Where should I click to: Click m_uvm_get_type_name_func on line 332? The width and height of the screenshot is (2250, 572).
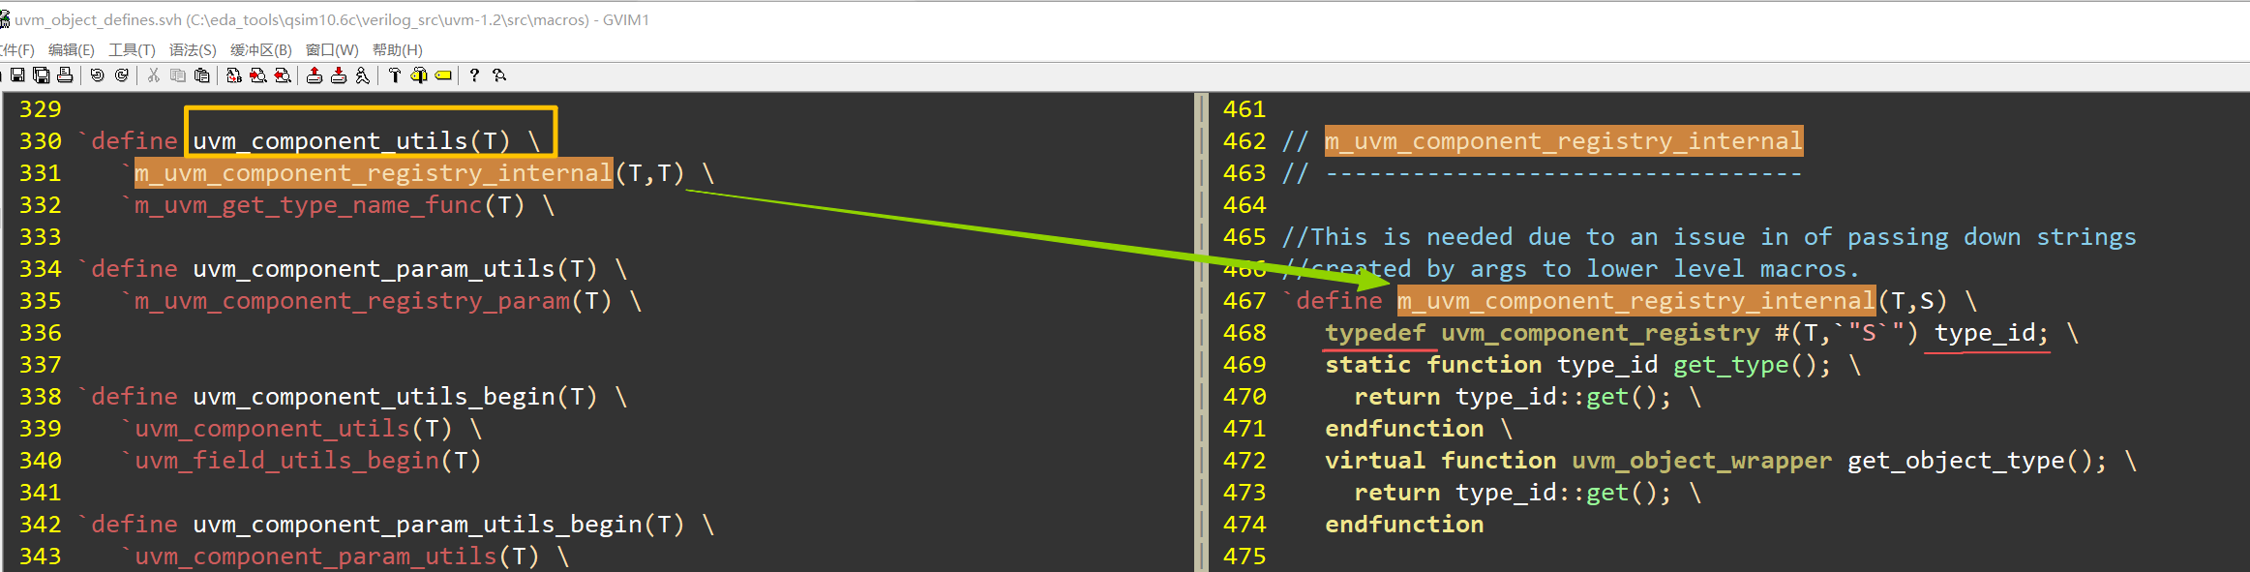308,205
